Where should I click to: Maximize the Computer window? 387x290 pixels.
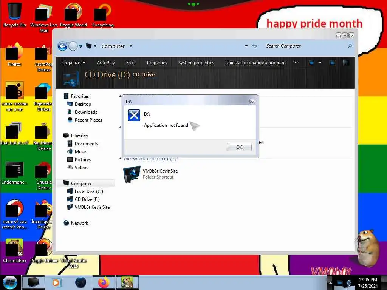pos(345,35)
